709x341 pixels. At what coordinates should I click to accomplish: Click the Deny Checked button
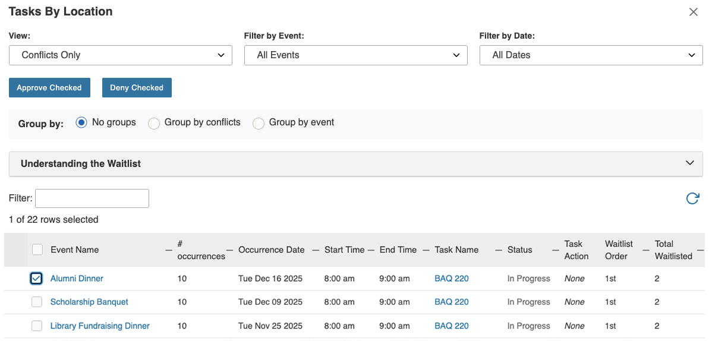pyautogui.click(x=137, y=88)
